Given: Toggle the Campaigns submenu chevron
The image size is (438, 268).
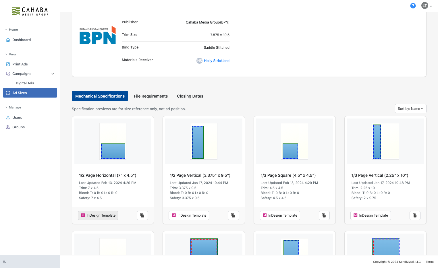Looking at the screenshot, I should [x=53, y=74].
